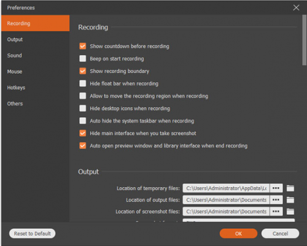Close the Preferences dialog with X
Viewport: 307px width, 246px height.
point(296,8)
